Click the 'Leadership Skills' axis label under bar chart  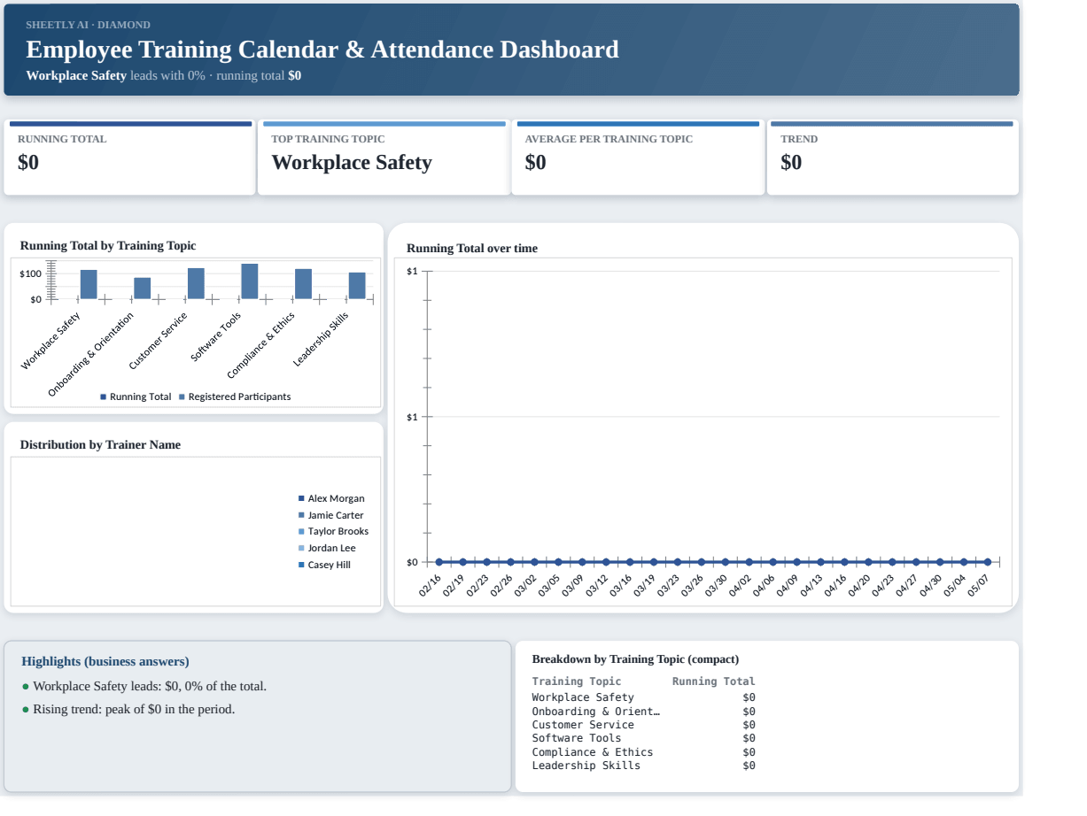point(321,339)
